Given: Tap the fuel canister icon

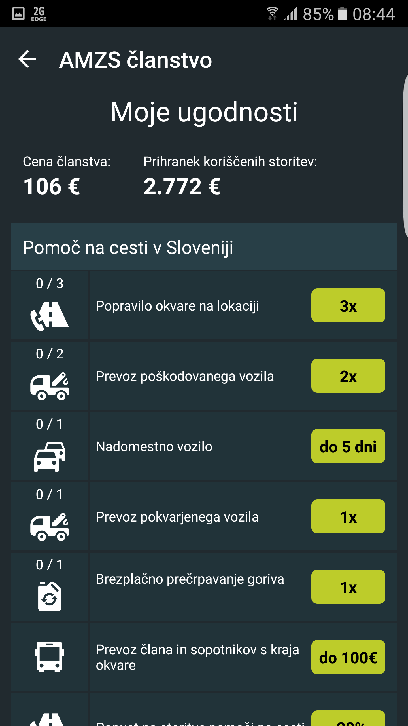Looking at the screenshot, I should pyautogui.click(x=49, y=596).
